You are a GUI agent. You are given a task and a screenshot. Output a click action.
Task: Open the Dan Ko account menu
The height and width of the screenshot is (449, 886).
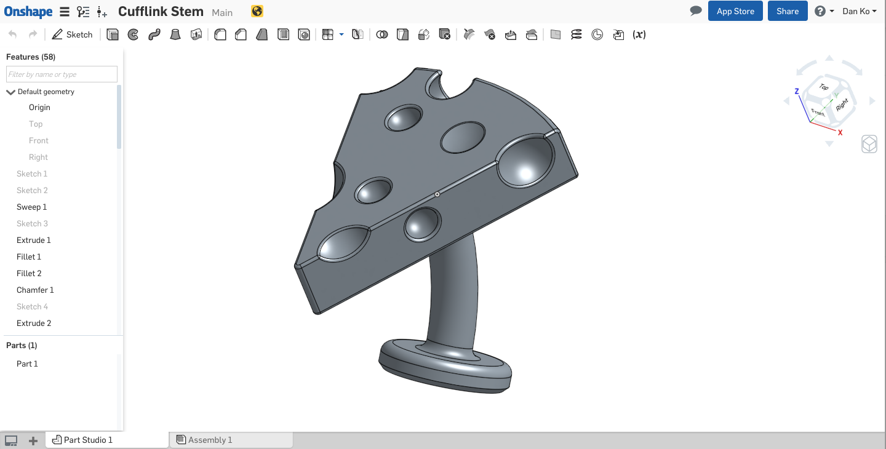click(860, 11)
